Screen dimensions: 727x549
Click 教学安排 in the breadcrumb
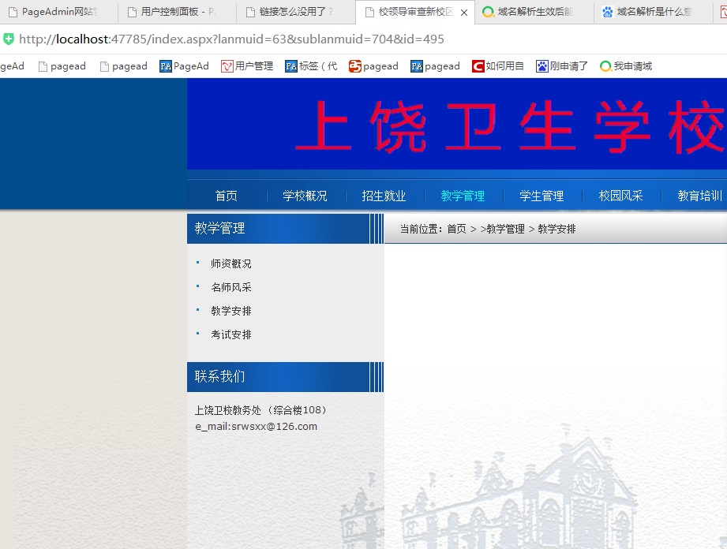coord(556,229)
